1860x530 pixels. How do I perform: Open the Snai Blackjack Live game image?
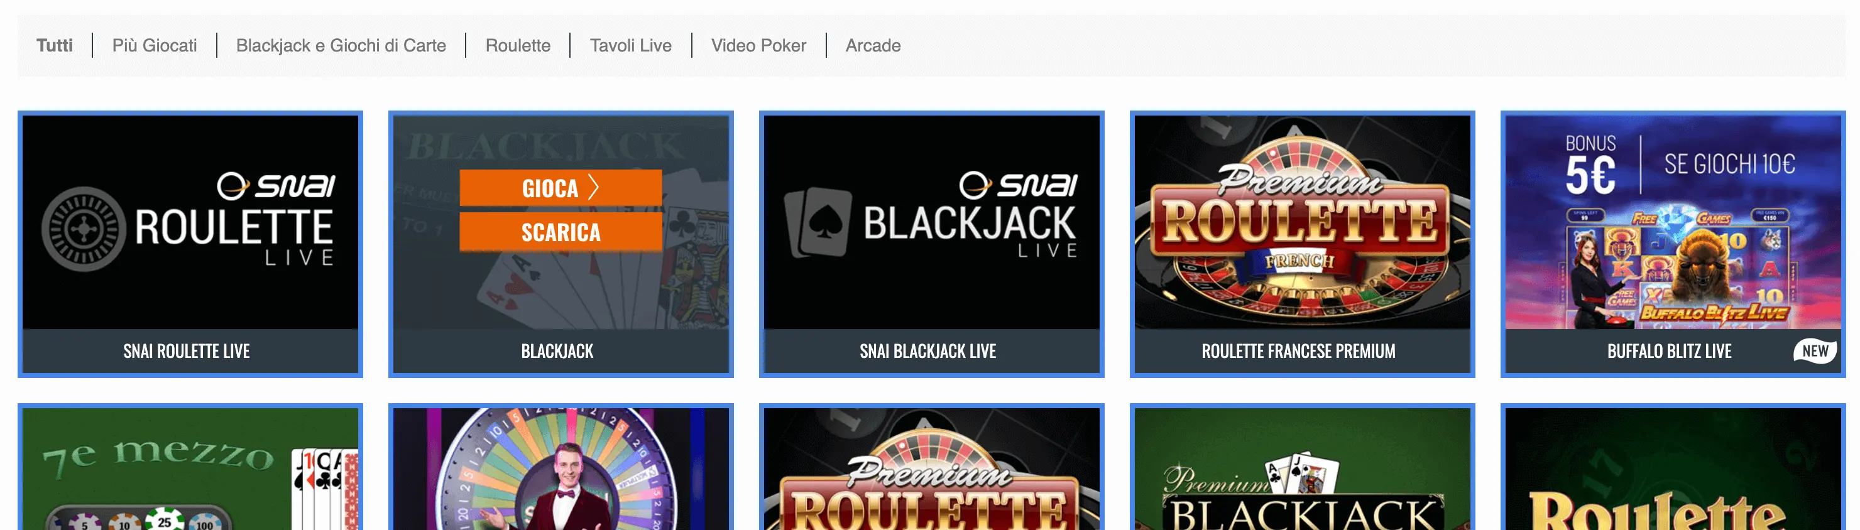[931, 222]
